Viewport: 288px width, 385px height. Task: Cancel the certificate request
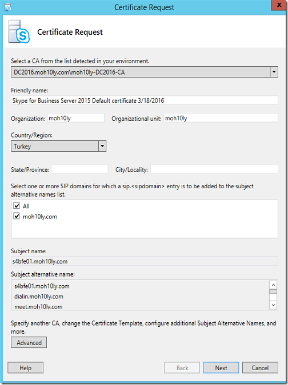pos(260,368)
